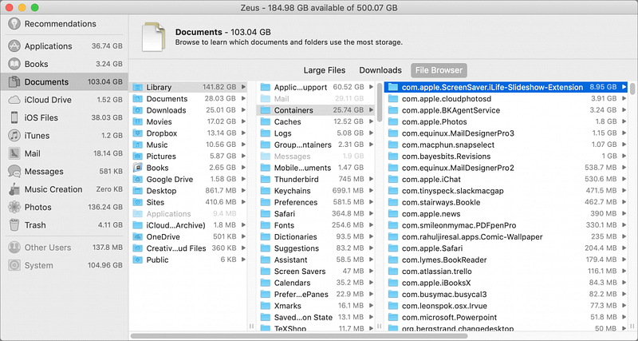
Task: Click the iCloud Drive cloud icon
Action: click(x=14, y=100)
